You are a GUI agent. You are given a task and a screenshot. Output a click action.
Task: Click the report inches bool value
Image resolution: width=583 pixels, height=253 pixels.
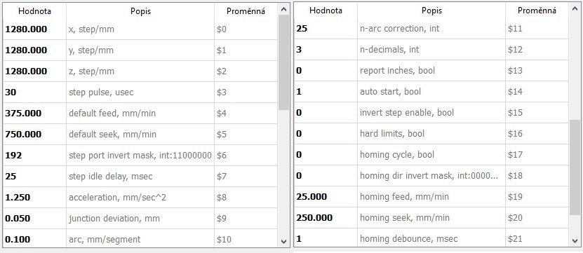point(326,71)
